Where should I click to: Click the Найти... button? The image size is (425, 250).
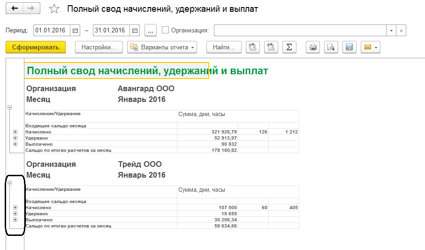pos(224,47)
